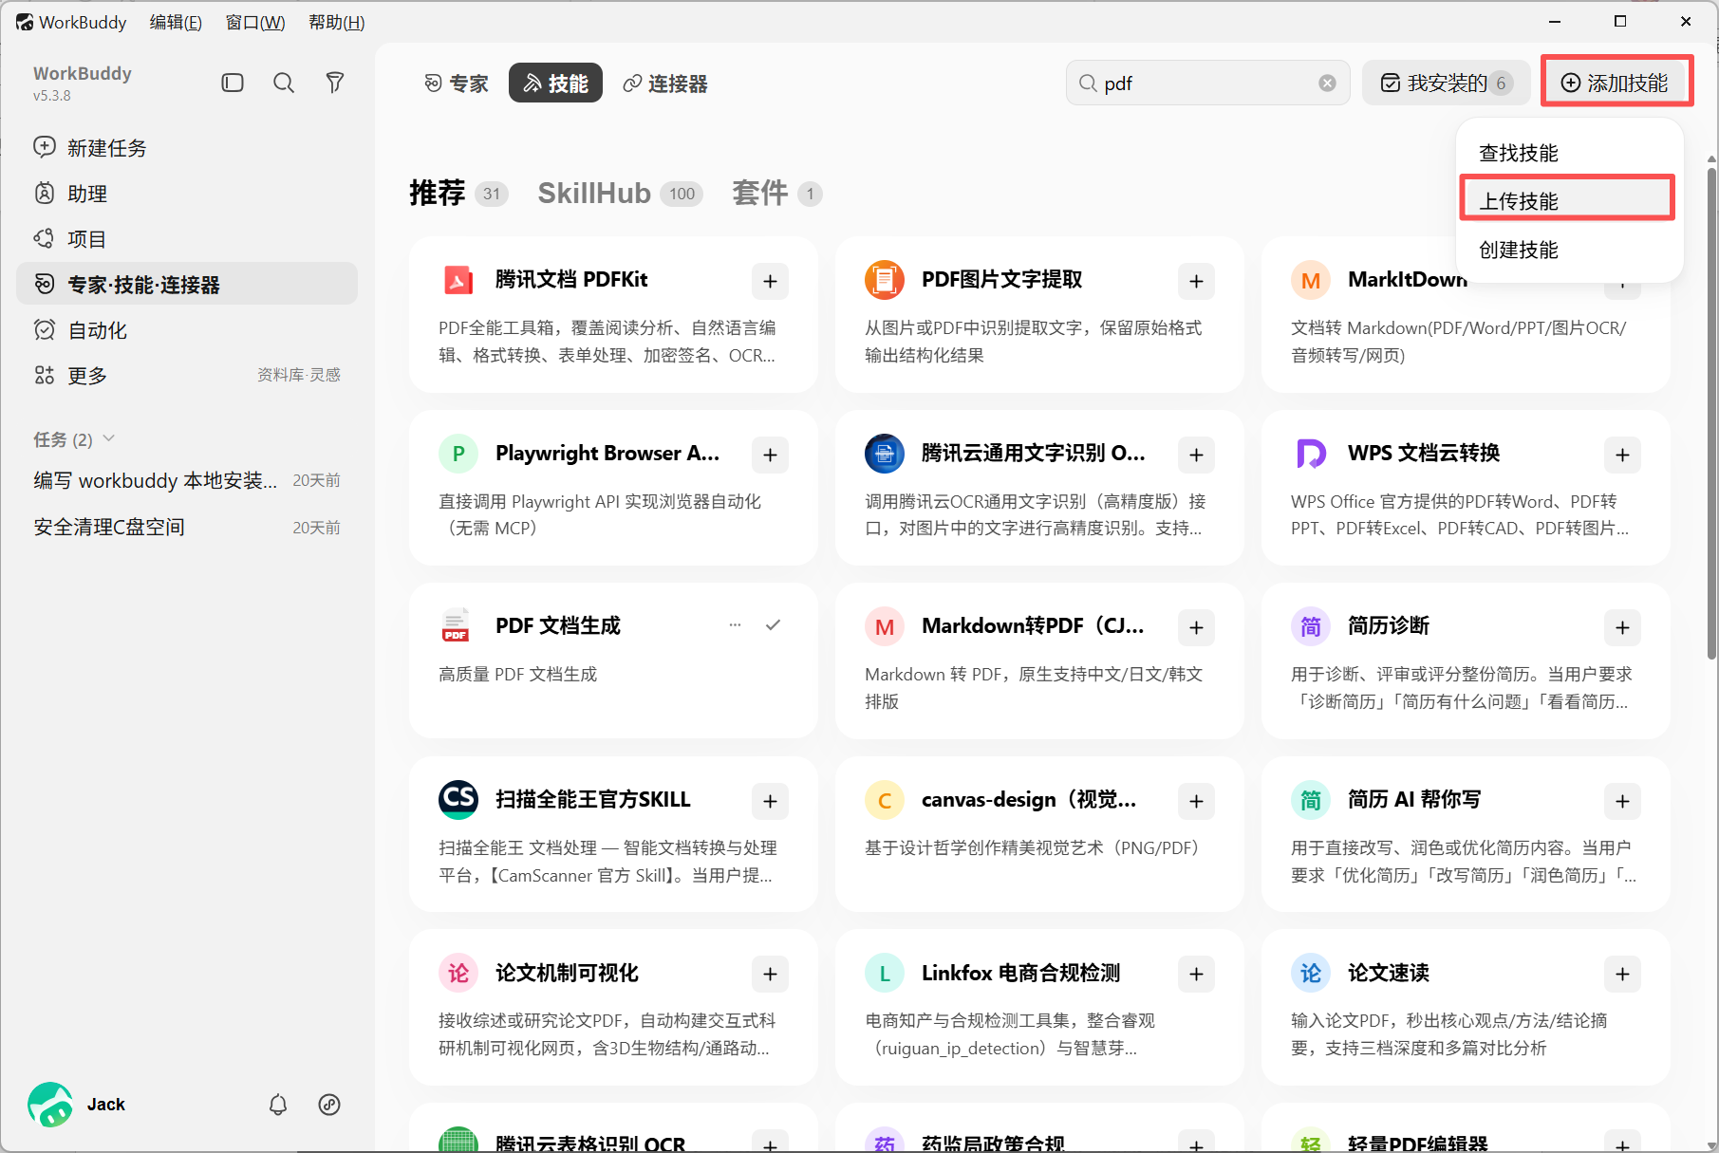Viewport: 1719px width, 1153px height.
Task: Expand the 任务 (2) section chevron
Action: click(x=108, y=438)
